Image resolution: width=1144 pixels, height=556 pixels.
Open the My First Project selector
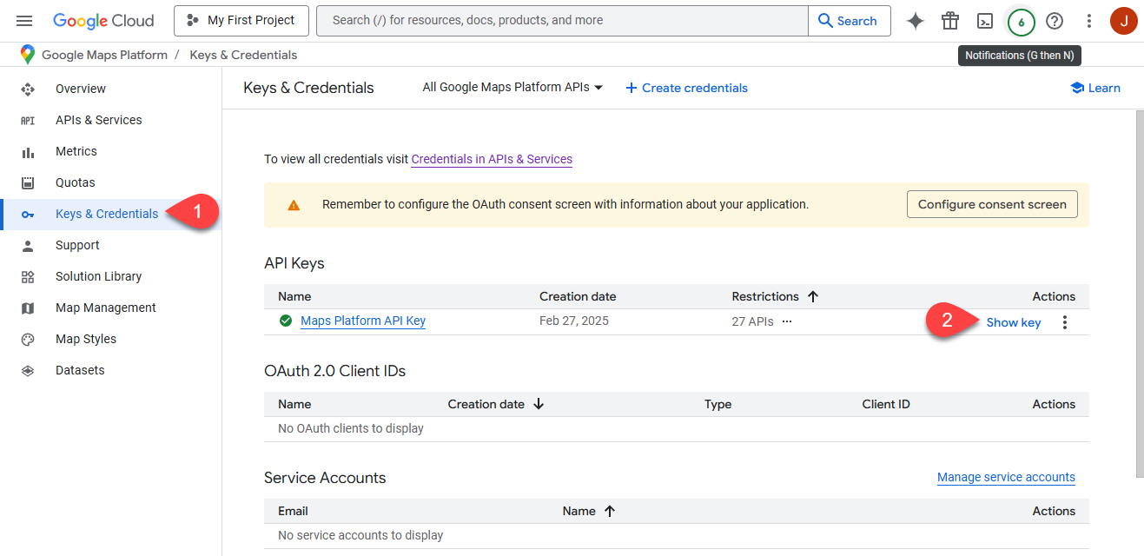coord(241,20)
